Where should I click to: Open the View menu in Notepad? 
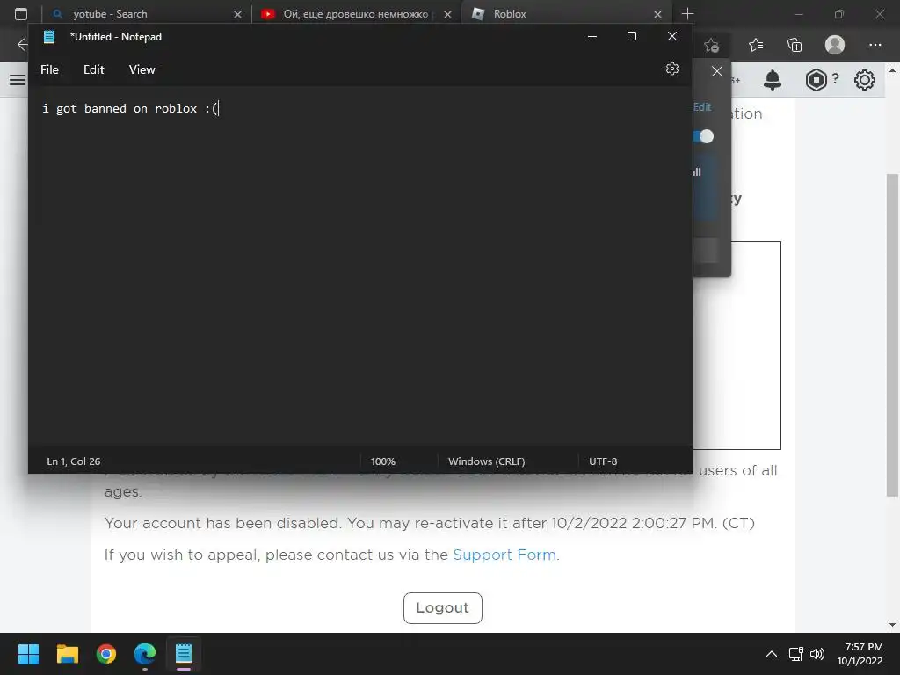tap(142, 69)
